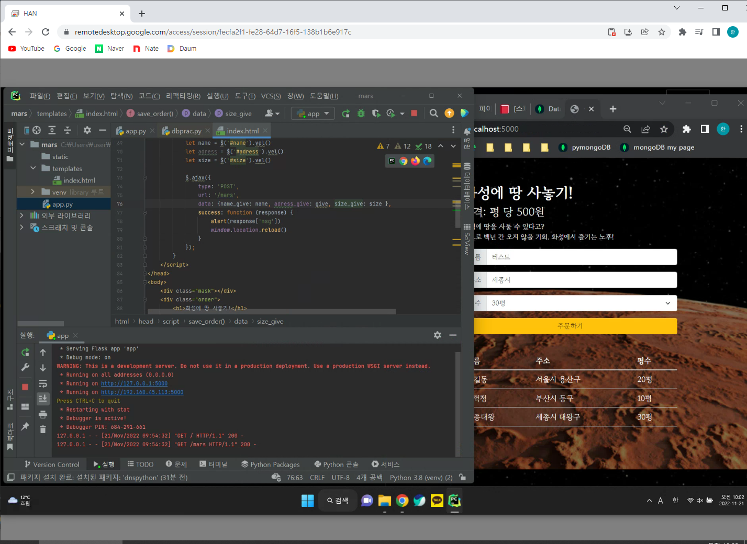Click the zoom magnifier in localhost address bar
The height and width of the screenshot is (544, 747).
click(627, 129)
